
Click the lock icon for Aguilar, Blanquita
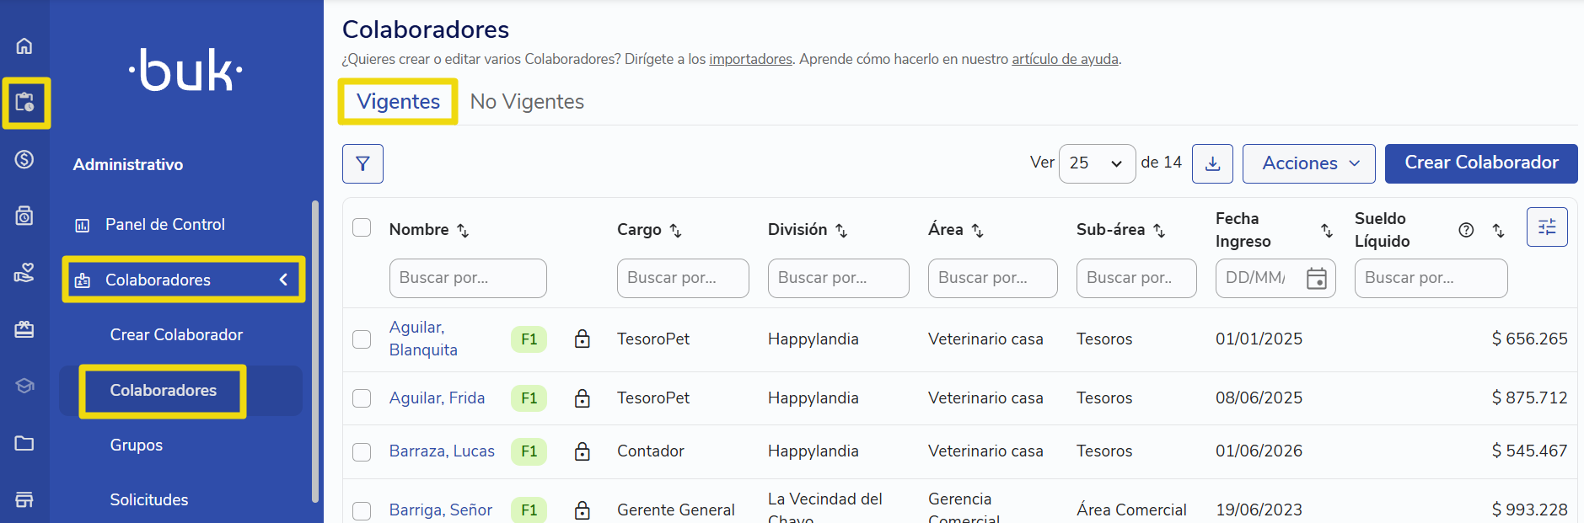click(x=582, y=339)
